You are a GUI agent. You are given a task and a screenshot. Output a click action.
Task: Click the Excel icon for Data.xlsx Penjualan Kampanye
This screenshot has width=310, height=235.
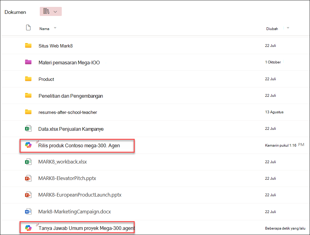click(x=28, y=129)
